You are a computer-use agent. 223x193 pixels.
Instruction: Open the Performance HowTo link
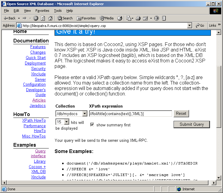[35, 128]
